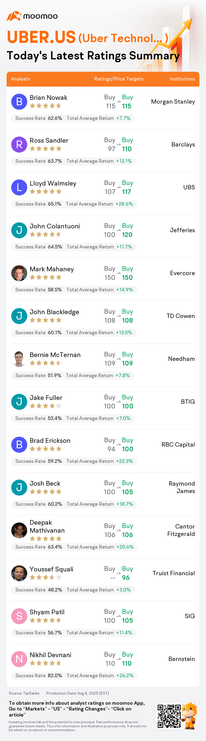Viewport: 206px width, 741px height.
Task: View Bernie McTernan's profile photo
Action: tap(19, 359)
